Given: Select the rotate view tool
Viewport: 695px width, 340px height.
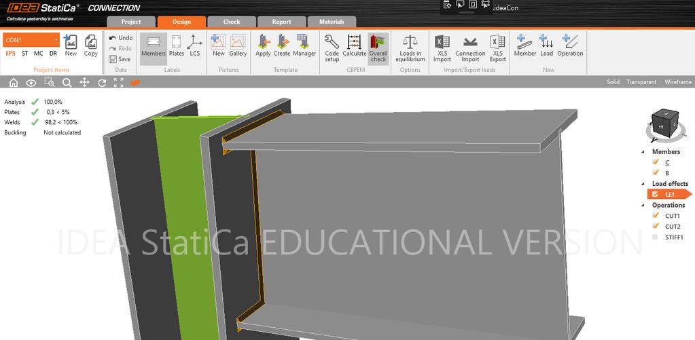Looking at the screenshot, I should click(x=102, y=82).
